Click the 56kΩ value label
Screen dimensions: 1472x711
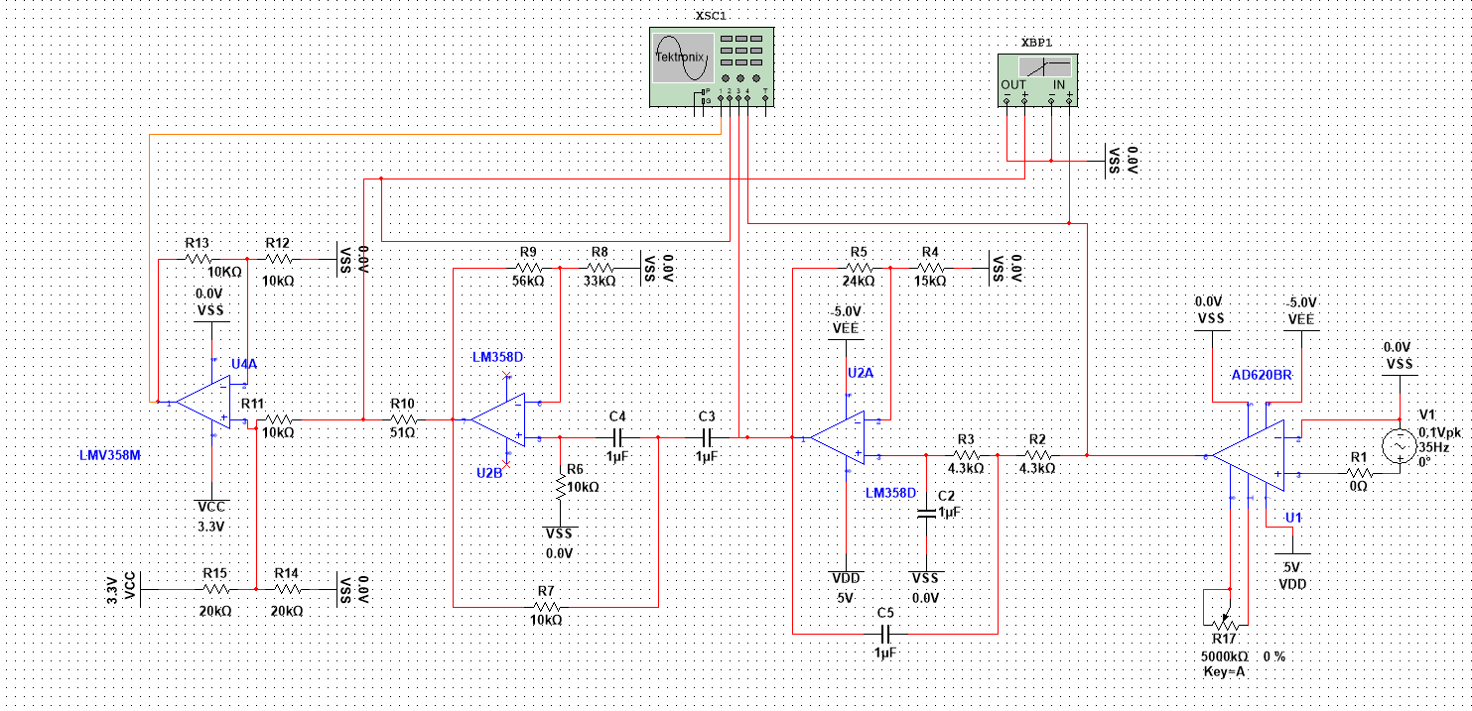click(528, 282)
